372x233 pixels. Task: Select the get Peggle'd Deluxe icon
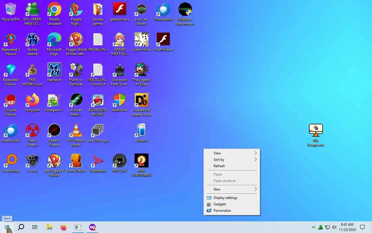pyautogui.click(x=54, y=165)
